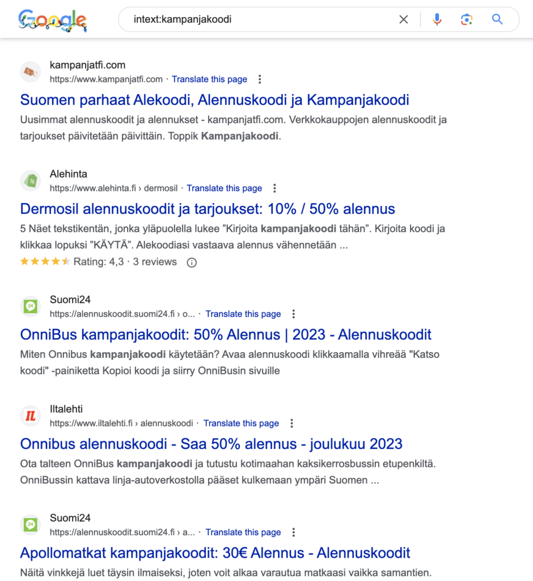533x581 pixels.
Task: Open Apollomatkat kampanjakoodit result
Action: [215, 553]
